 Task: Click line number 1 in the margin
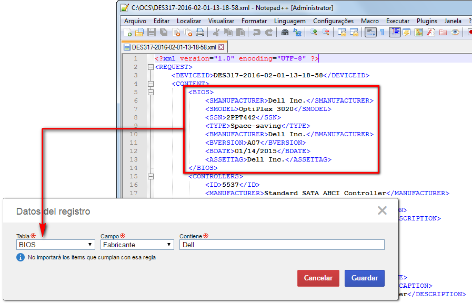coord(136,59)
